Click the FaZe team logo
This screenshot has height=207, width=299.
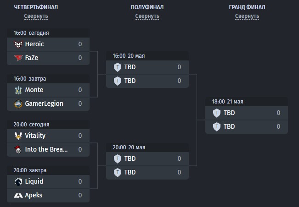point(18,58)
